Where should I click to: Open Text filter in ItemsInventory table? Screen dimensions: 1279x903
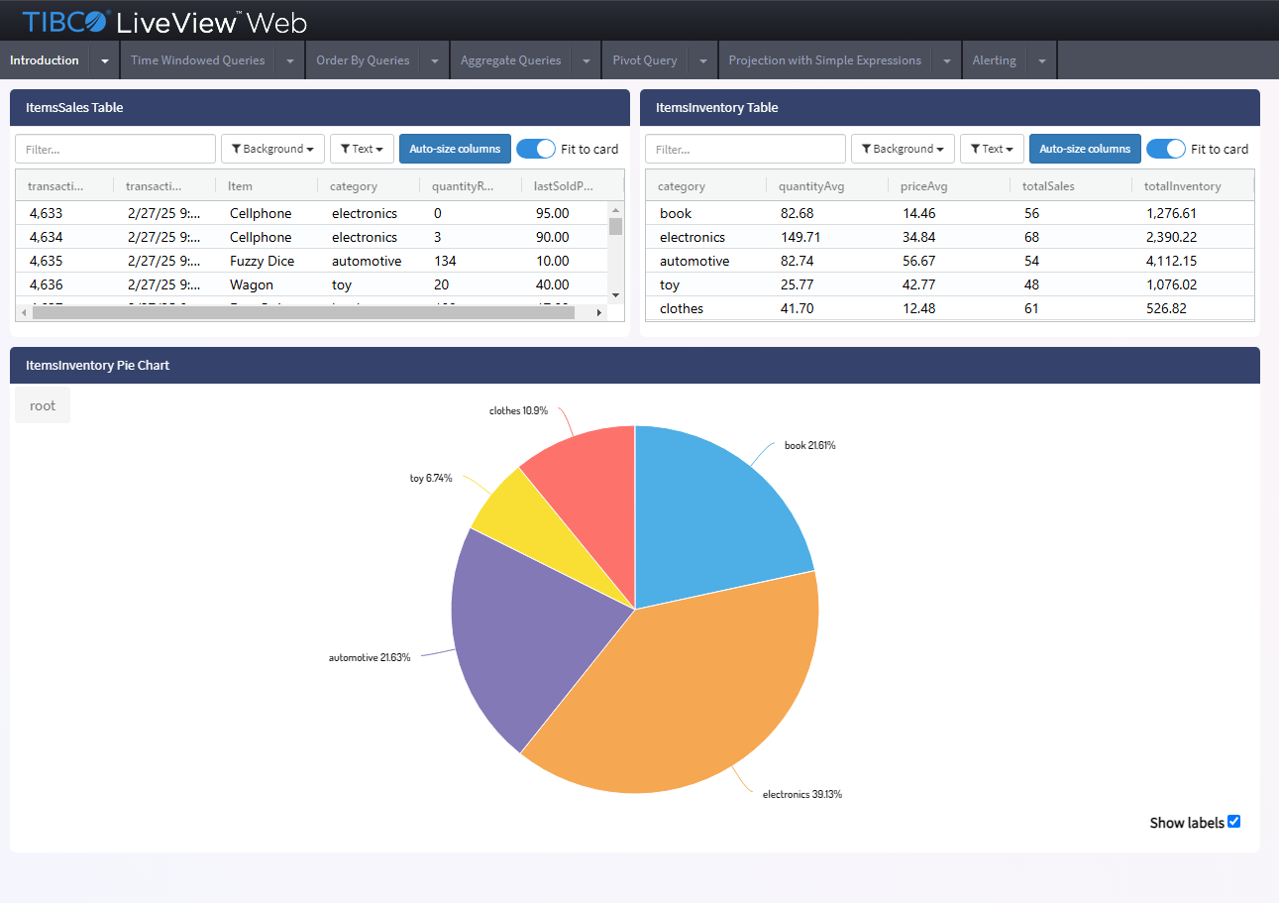coord(992,149)
